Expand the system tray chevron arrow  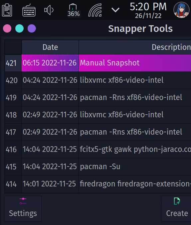click(115, 10)
